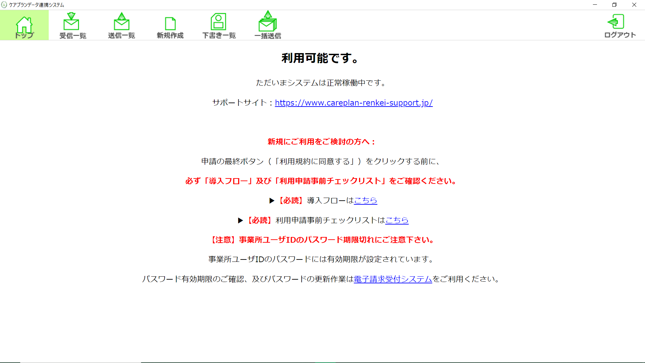Start 一括送信 bulk send
Image resolution: width=645 pixels, height=363 pixels.
[x=267, y=25]
